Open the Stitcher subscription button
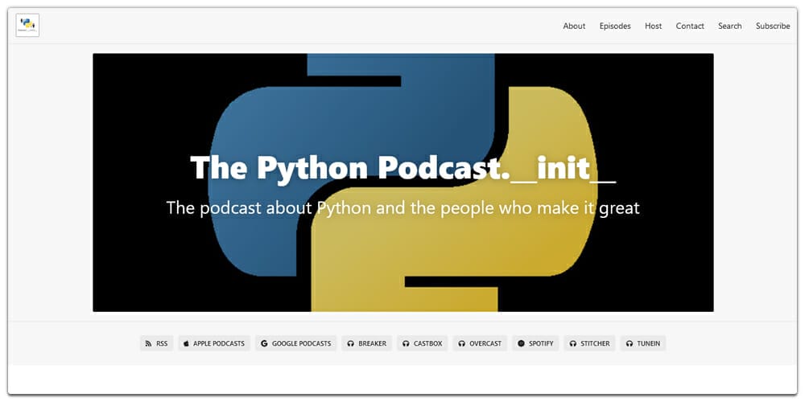 tap(589, 343)
